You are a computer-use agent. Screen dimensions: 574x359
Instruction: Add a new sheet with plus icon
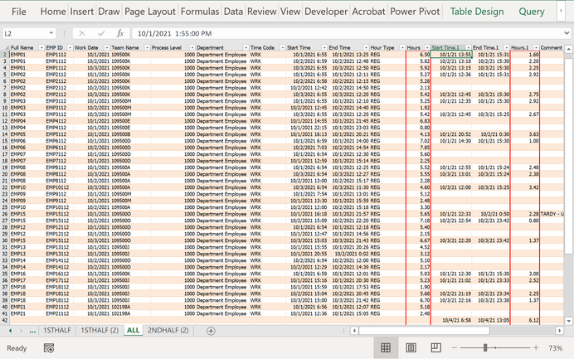click(211, 331)
